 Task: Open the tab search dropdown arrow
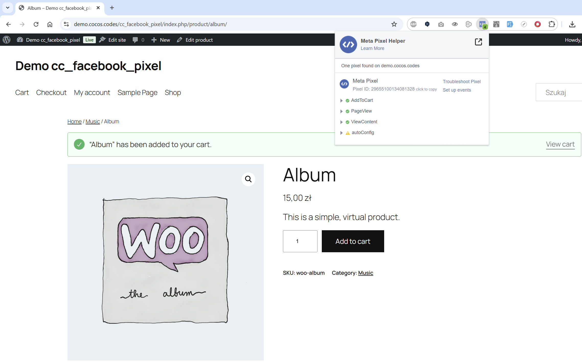coord(8,8)
